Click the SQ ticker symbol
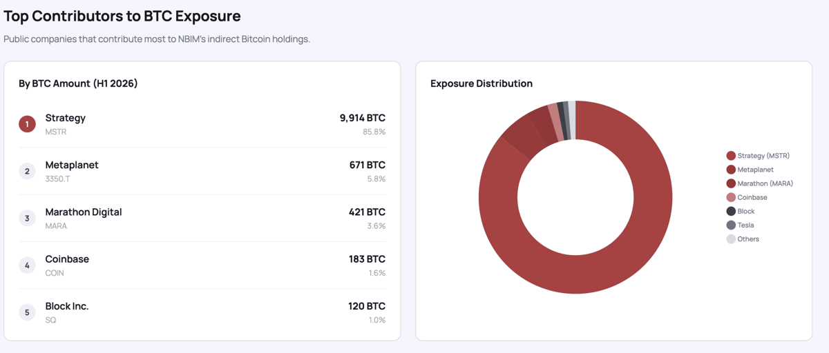Image resolution: width=829 pixels, height=353 pixels. click(50, 320)
